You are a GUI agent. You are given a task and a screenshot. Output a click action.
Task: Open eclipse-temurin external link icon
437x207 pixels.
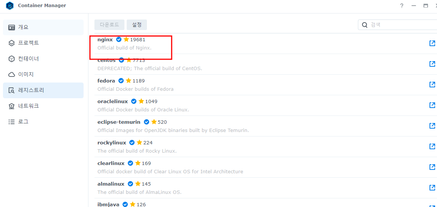(x=432, y=126)
